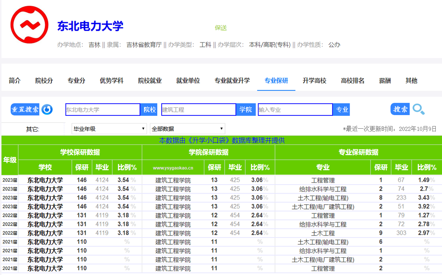Click the 院校 button beside school field
Image resolution: width=442 pixels, height=275 pixels.
click(x=150, y=109)
